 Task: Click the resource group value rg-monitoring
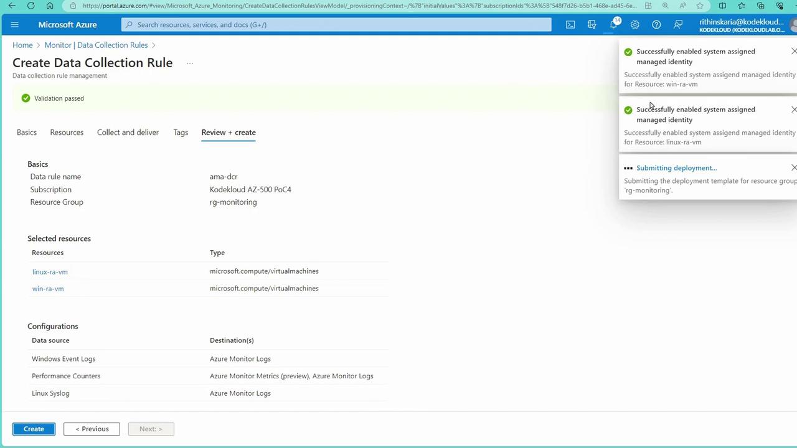233,202
